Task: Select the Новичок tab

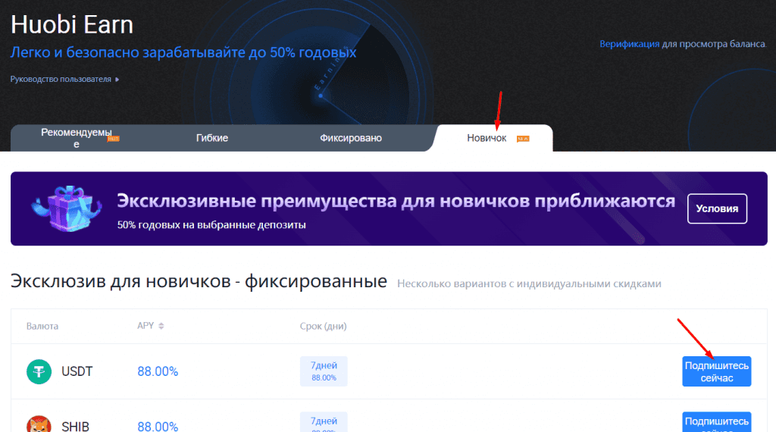Action: click(487, 138)
